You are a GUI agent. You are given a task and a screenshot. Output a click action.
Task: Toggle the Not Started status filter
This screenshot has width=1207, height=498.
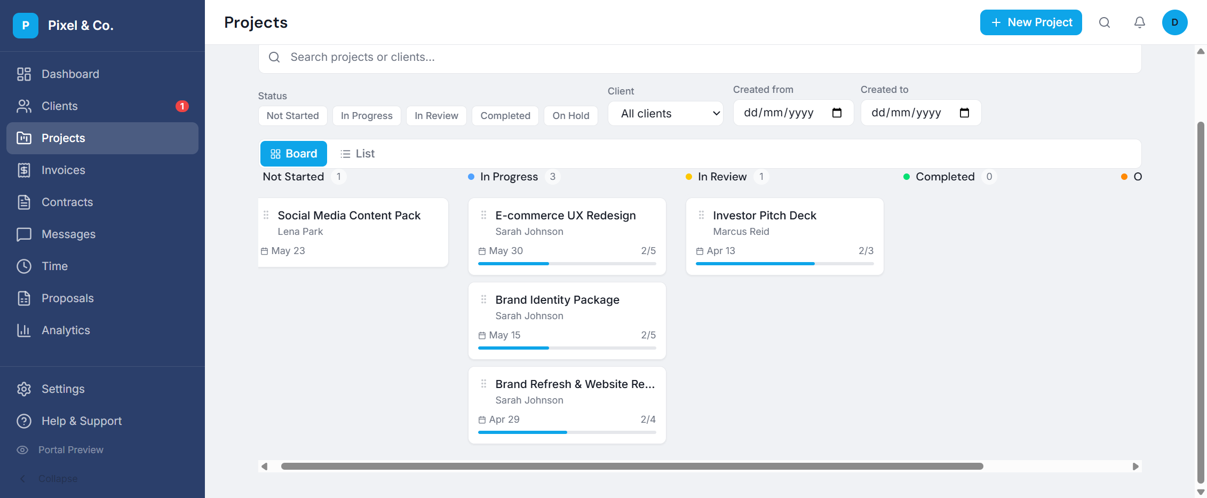293,116
